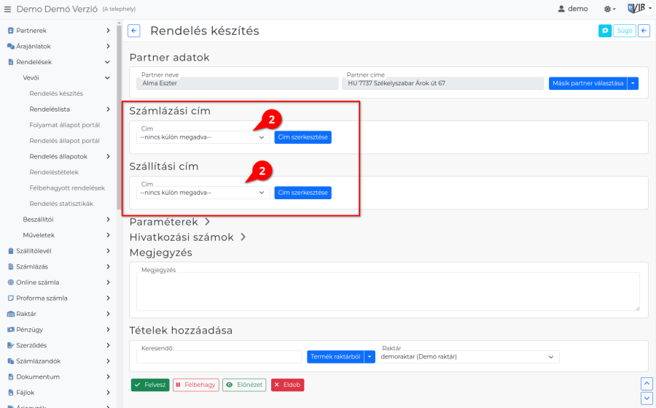
Task: Open the Szállítási cím address dropdown
Action: (203, 193)
